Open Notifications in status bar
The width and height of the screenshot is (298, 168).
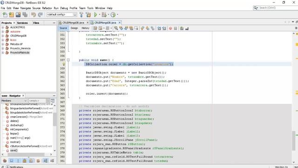pos(14,167)
